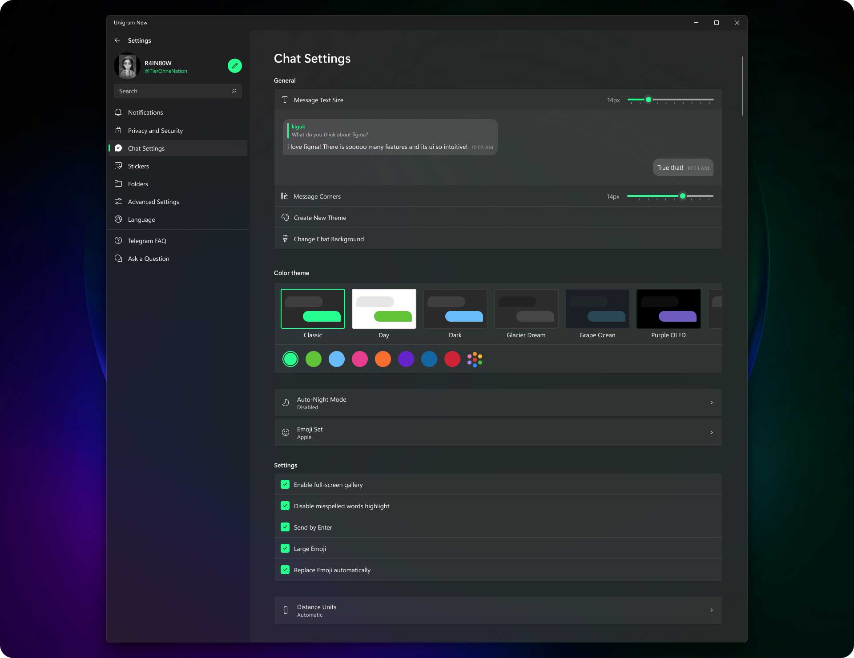Screen dimensions: 854x658
Task: Toggle Enable full-screen gallery checkbox
Action: tap(285, 484)
